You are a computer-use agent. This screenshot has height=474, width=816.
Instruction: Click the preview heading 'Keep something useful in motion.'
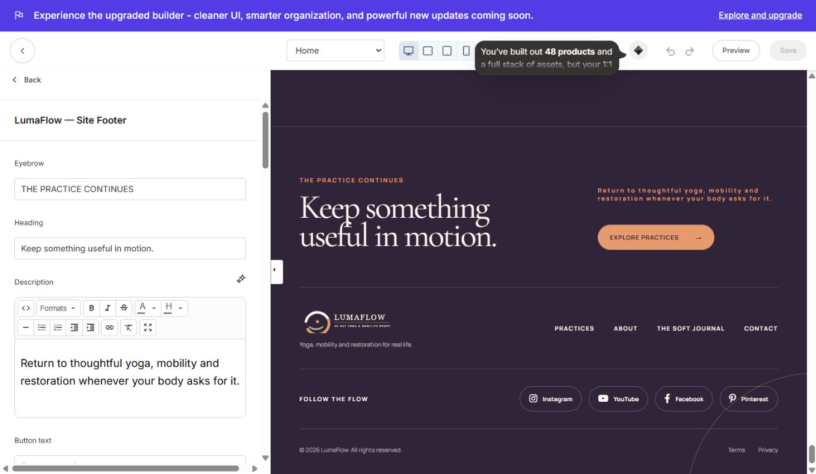pyautogui.click(x=398, y=221)
